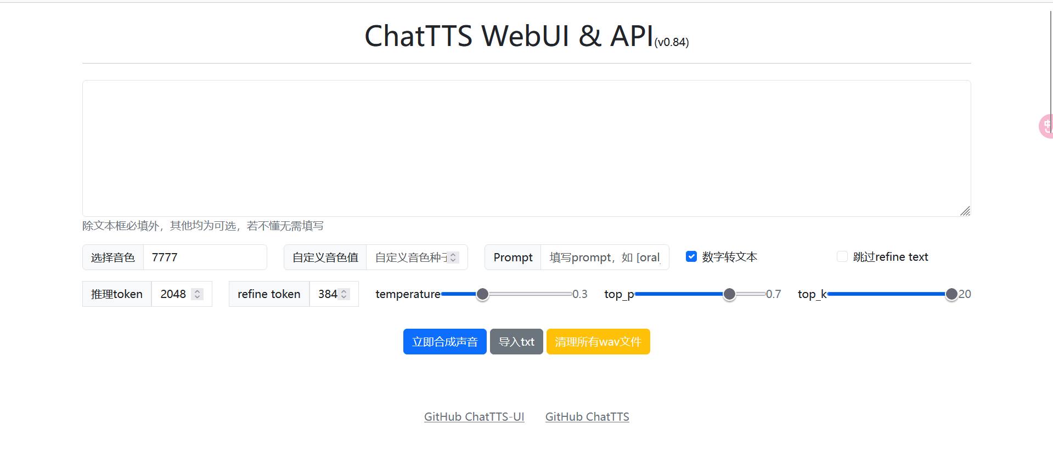Click the temperature slider handle
The height and width of the screenshot is (464, 1053).
pyautogui.click(x=482, y=294)
